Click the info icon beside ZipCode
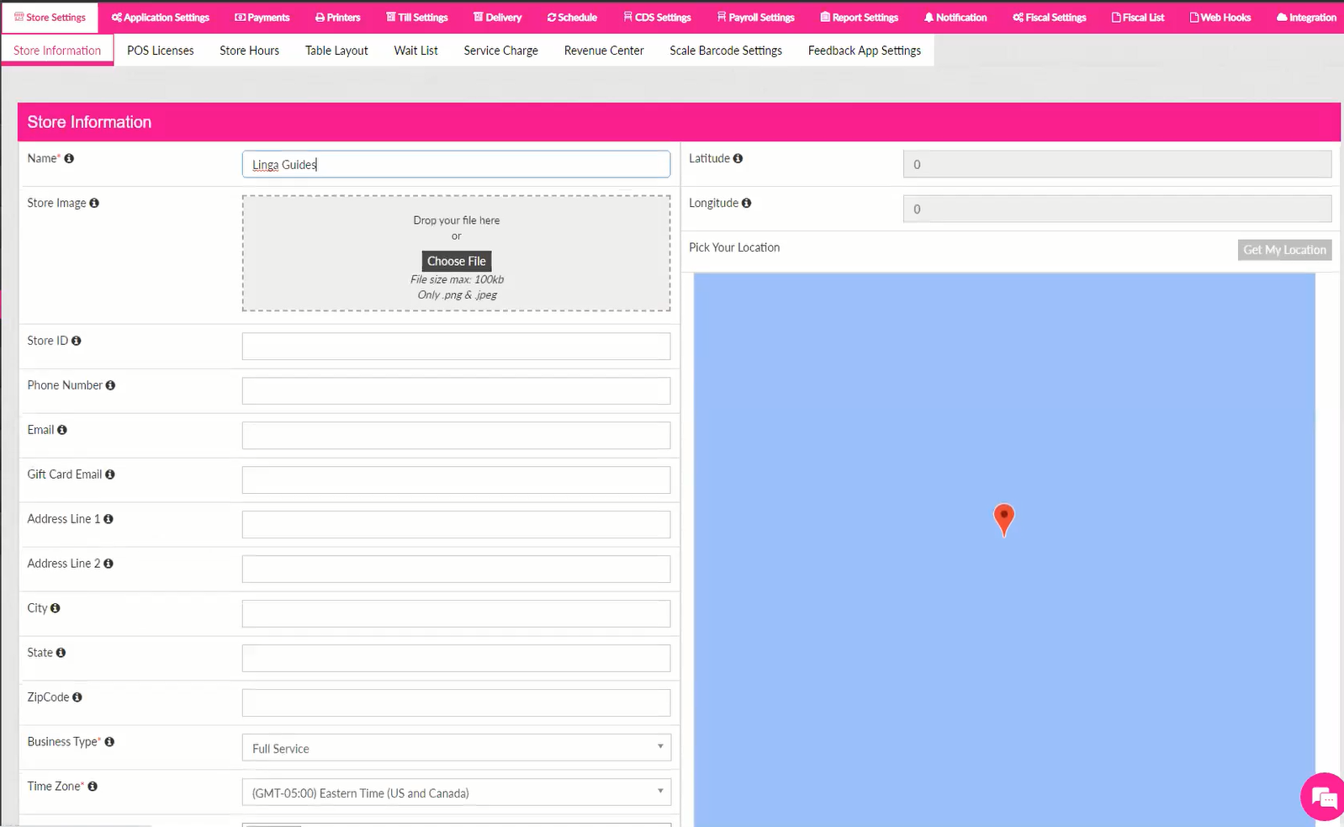The image size is (1344, 827). [77, 697]
